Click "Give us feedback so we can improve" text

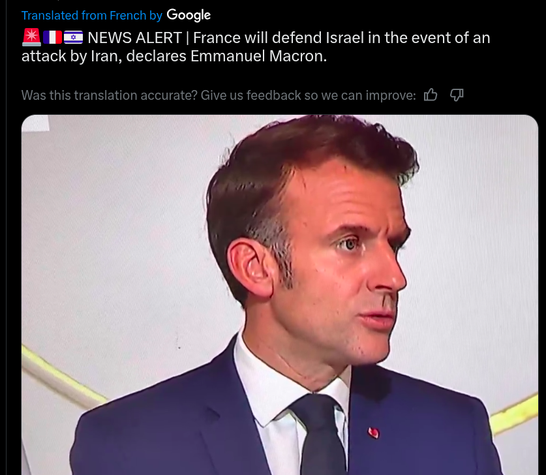point(308,95)
